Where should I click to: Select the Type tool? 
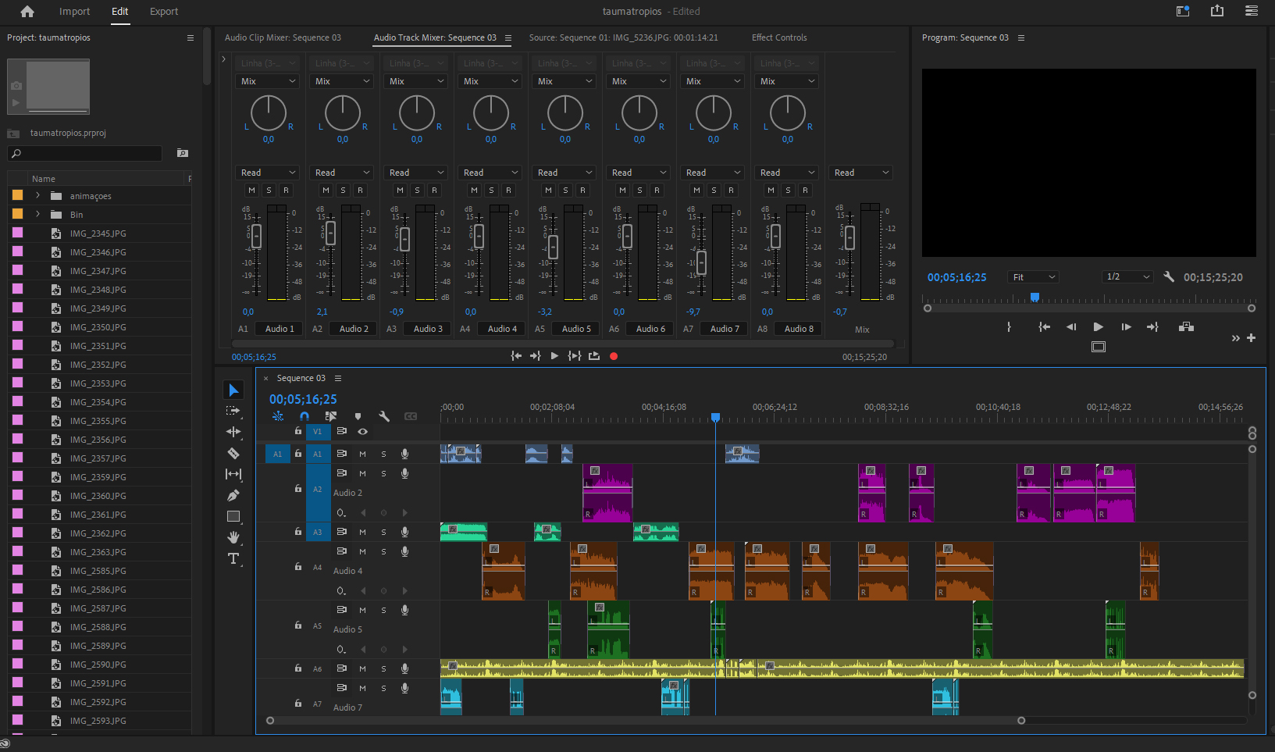233,558
